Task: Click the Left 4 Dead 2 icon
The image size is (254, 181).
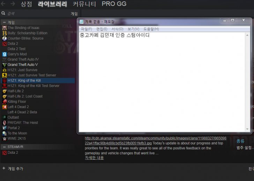Action: click(x=4, y=107)
